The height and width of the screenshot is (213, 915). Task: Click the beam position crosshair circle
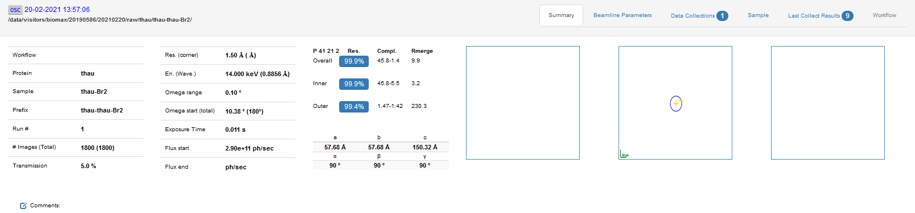click(x=676, y=103)
